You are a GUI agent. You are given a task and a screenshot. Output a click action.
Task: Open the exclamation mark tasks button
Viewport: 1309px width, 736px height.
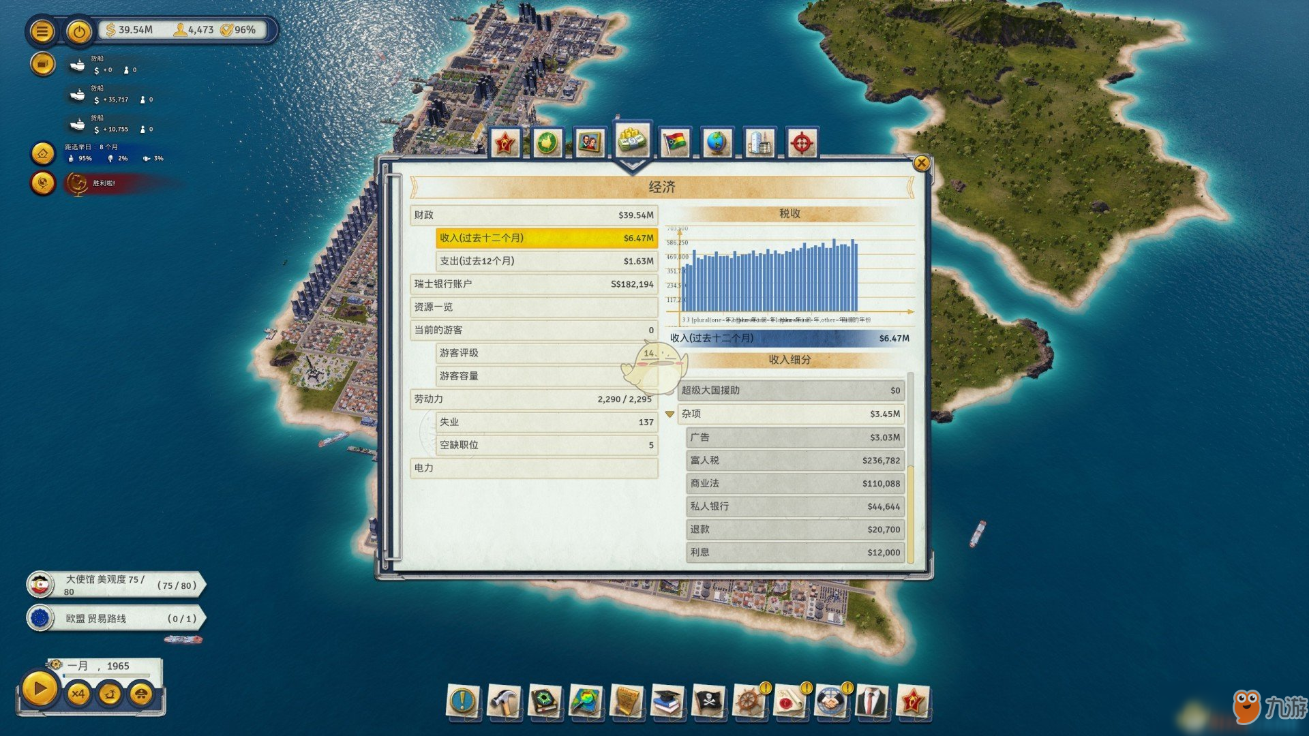pos(463,701)
